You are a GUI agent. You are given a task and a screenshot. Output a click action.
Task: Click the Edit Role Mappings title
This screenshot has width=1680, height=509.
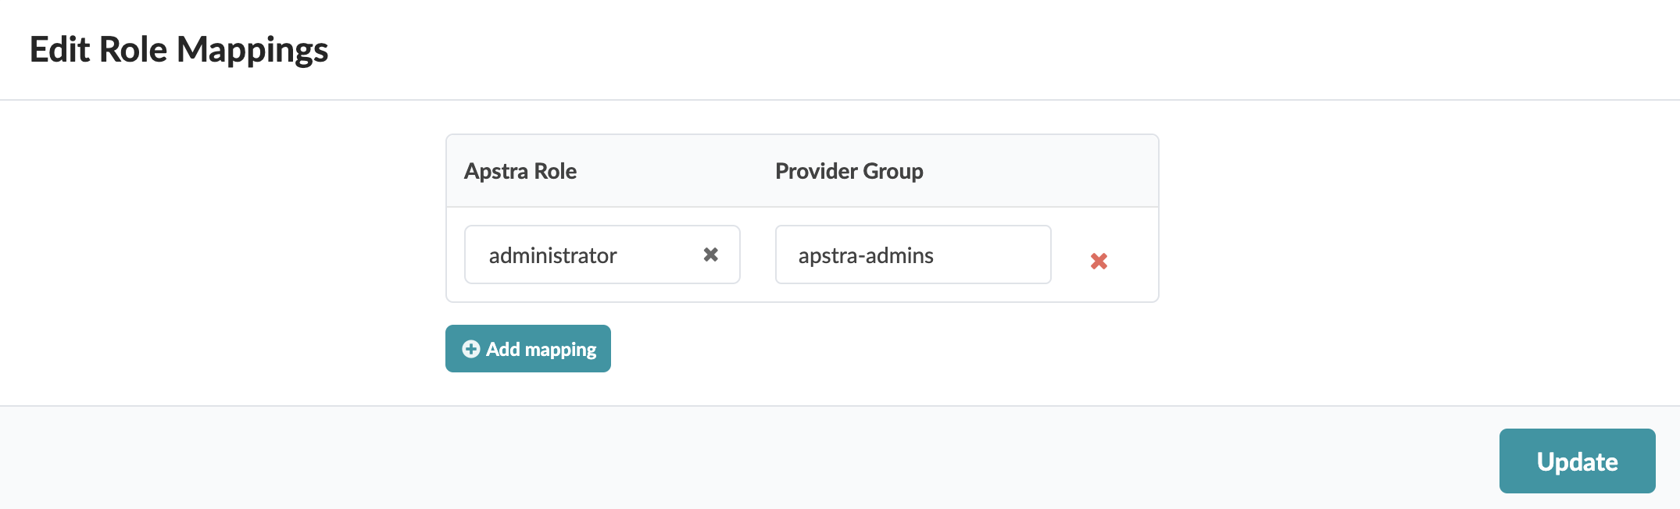point(179,49)
